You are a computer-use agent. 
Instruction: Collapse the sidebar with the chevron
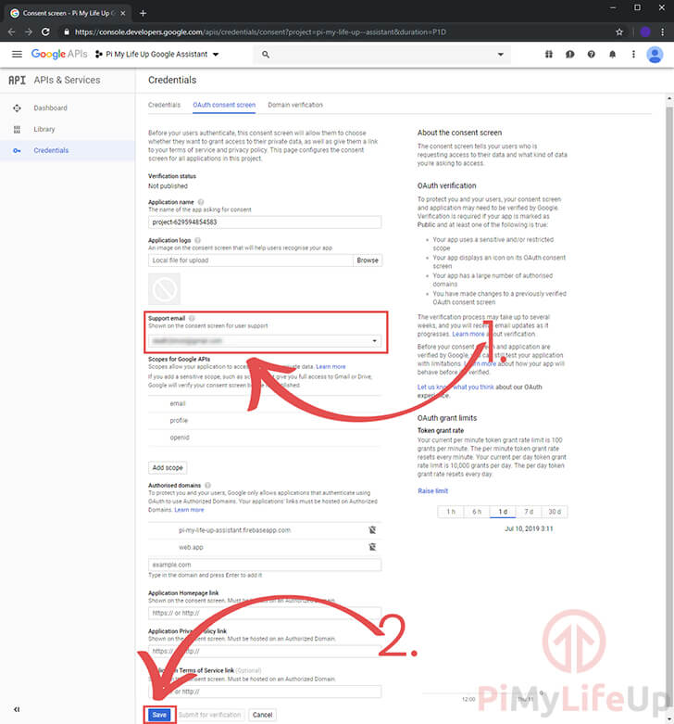coord(17,709)
